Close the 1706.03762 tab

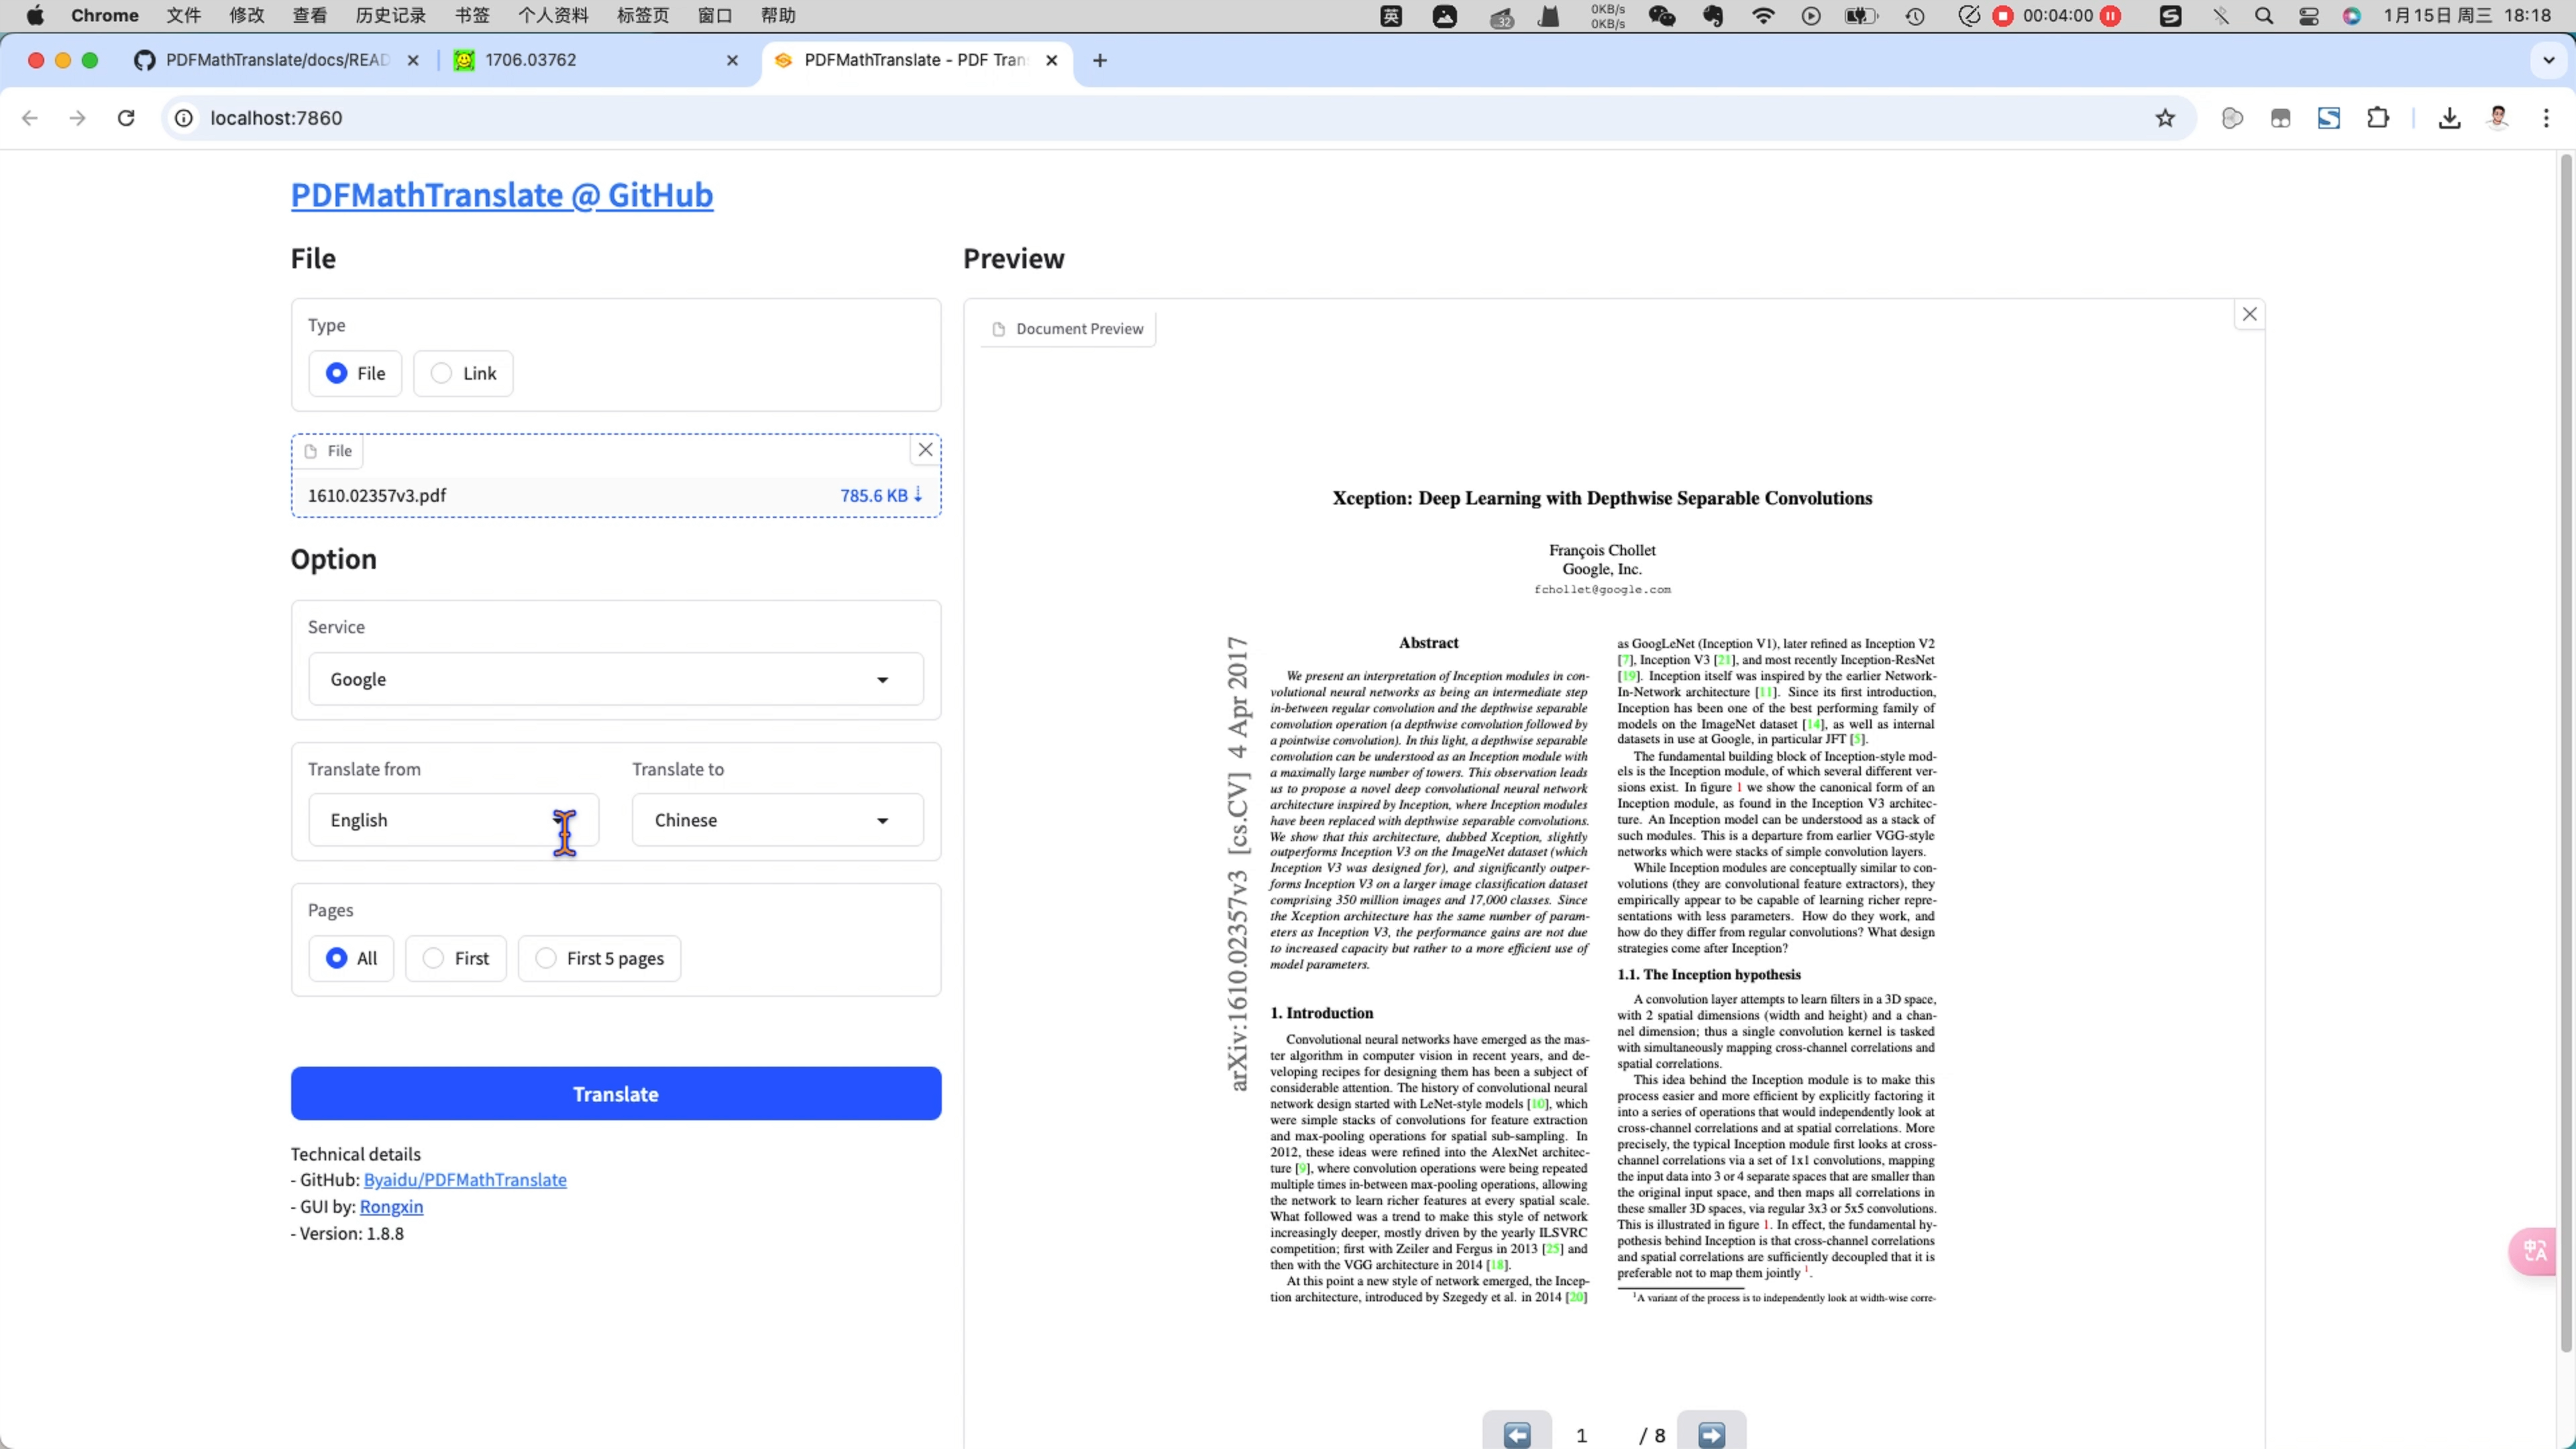coord(732,60)
